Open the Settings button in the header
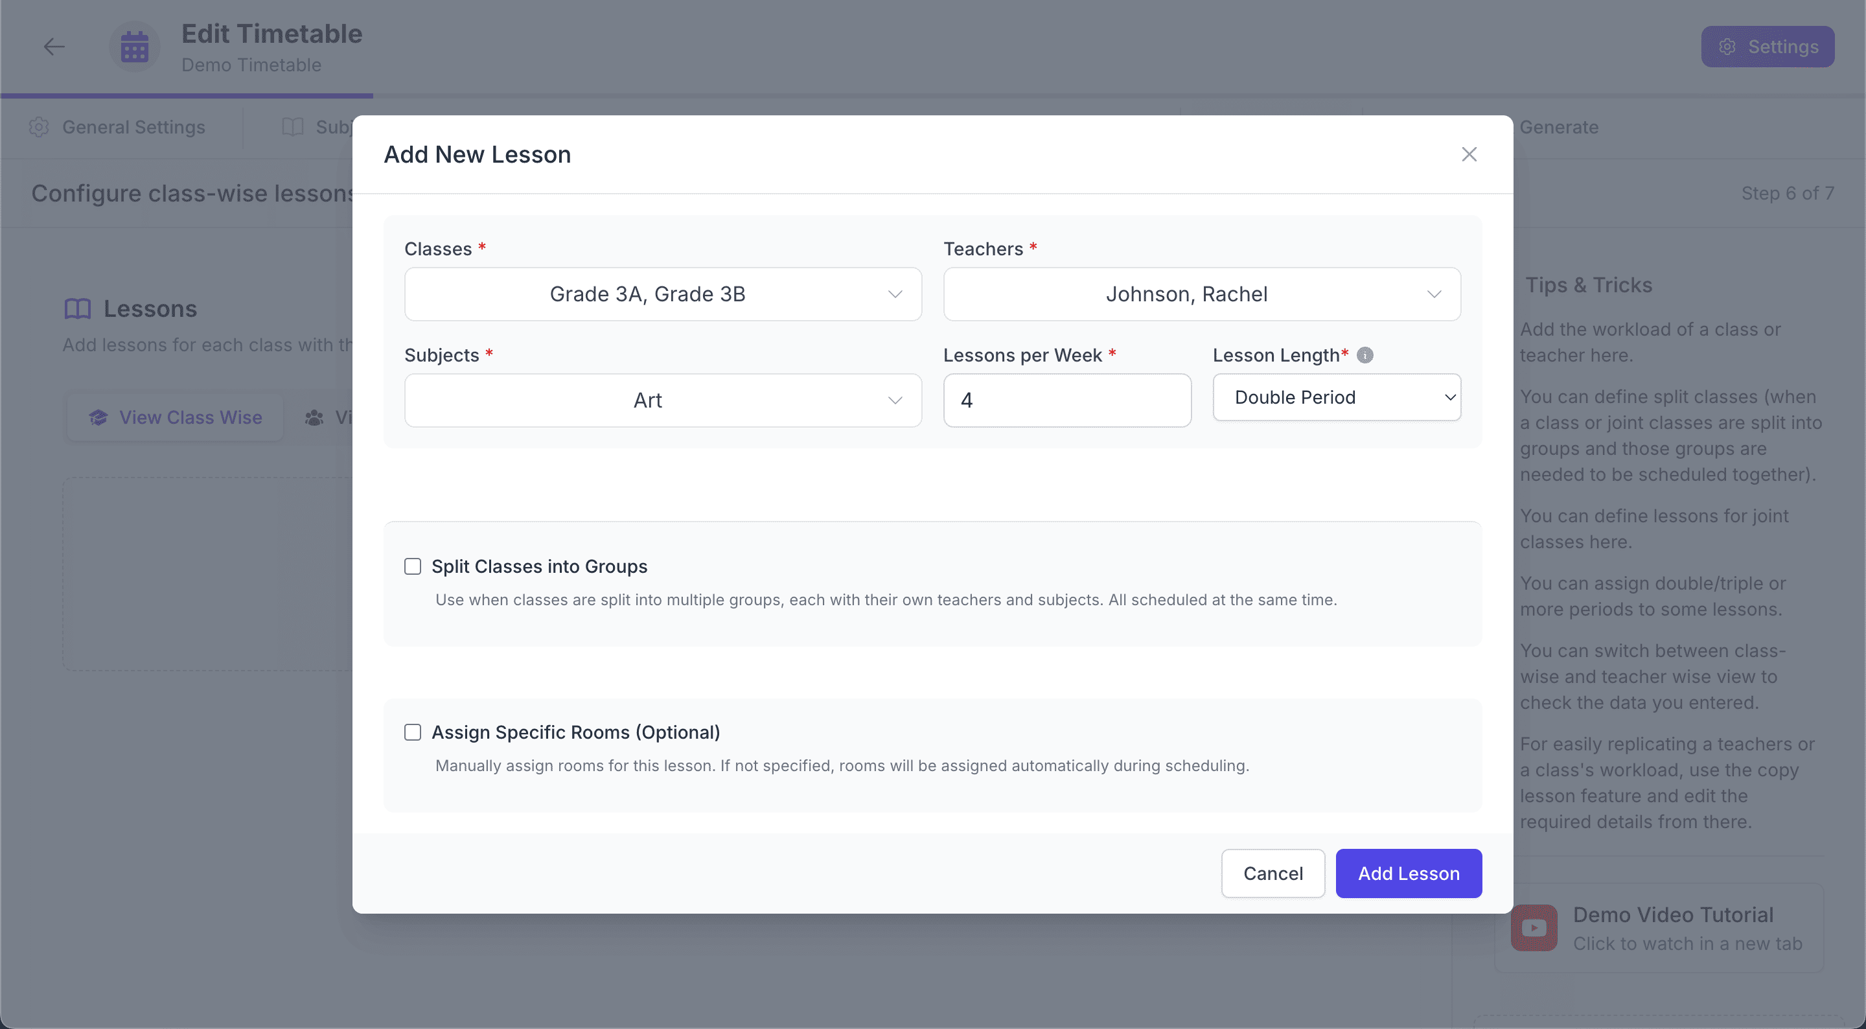The height and width of the screenshot is (1029, 1866). point(1768,47)
